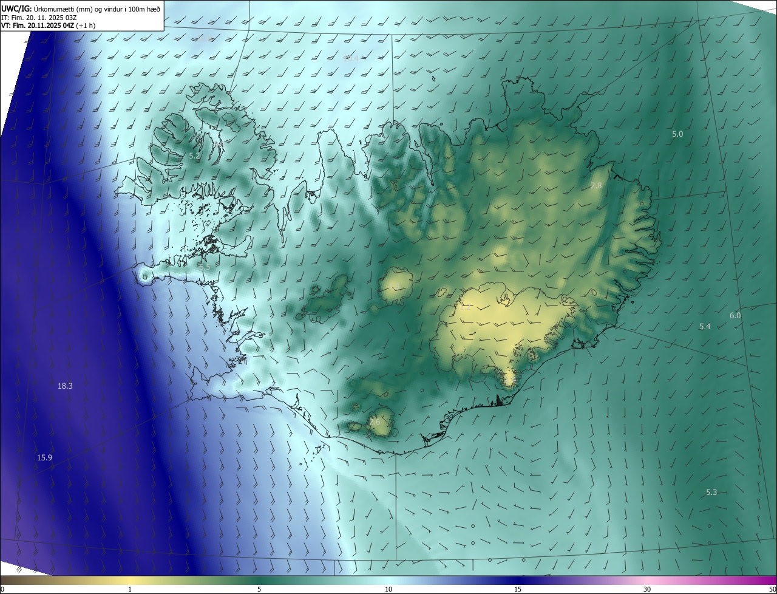Click the faint 10.4 value north of Iceland
Viewport: 777px width, 594px height.
351,60
